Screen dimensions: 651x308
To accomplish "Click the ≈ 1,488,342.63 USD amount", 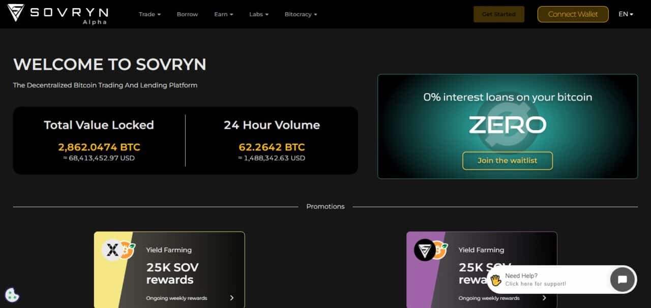I will tap(272, 158).
